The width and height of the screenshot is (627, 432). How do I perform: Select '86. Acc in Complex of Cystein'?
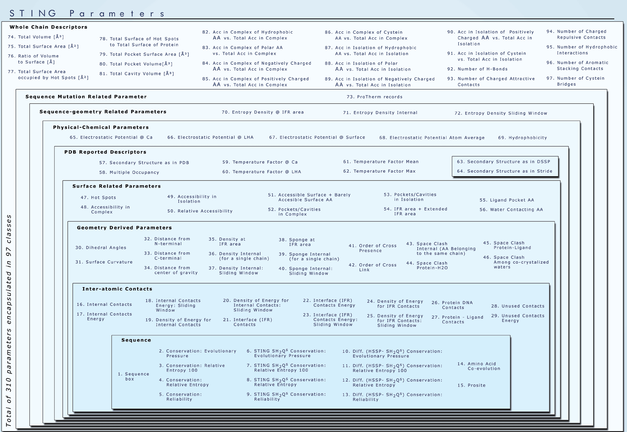pyautogui.click(x=366, y=35)
